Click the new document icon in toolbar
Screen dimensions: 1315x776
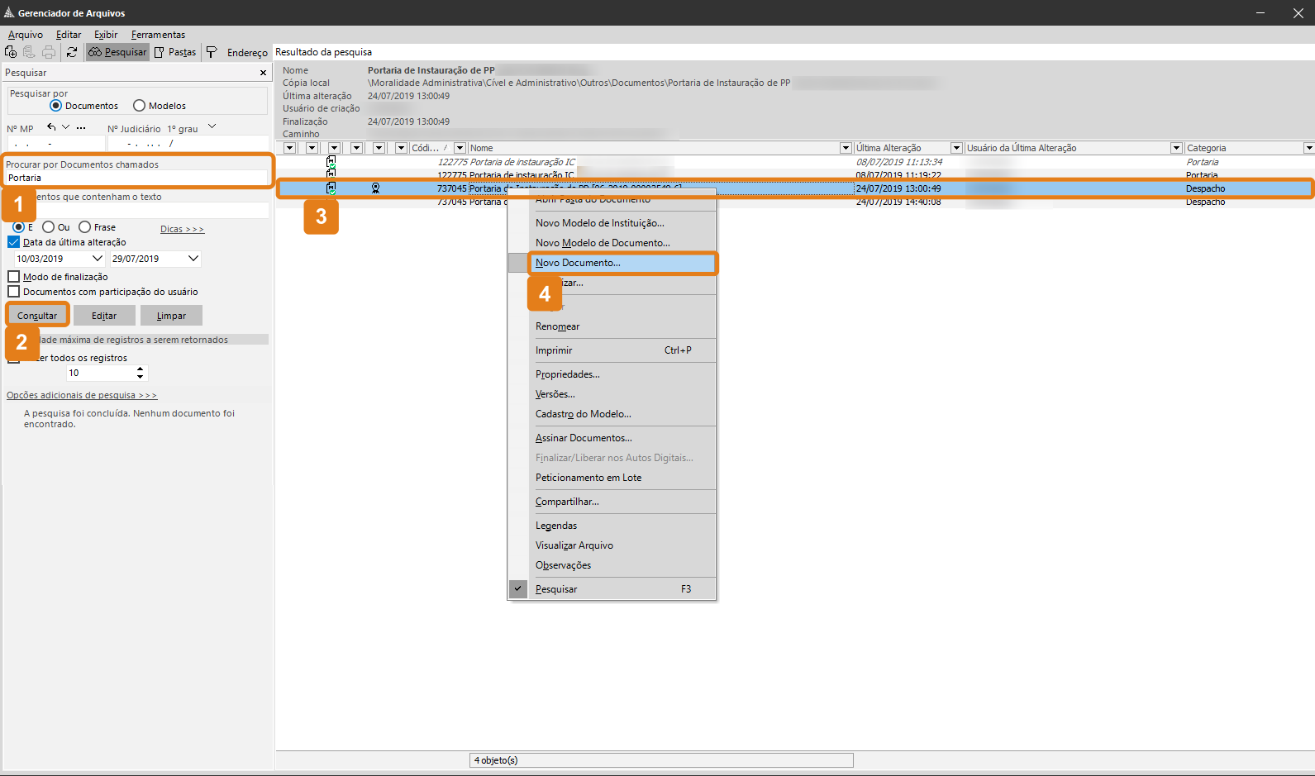11,52
